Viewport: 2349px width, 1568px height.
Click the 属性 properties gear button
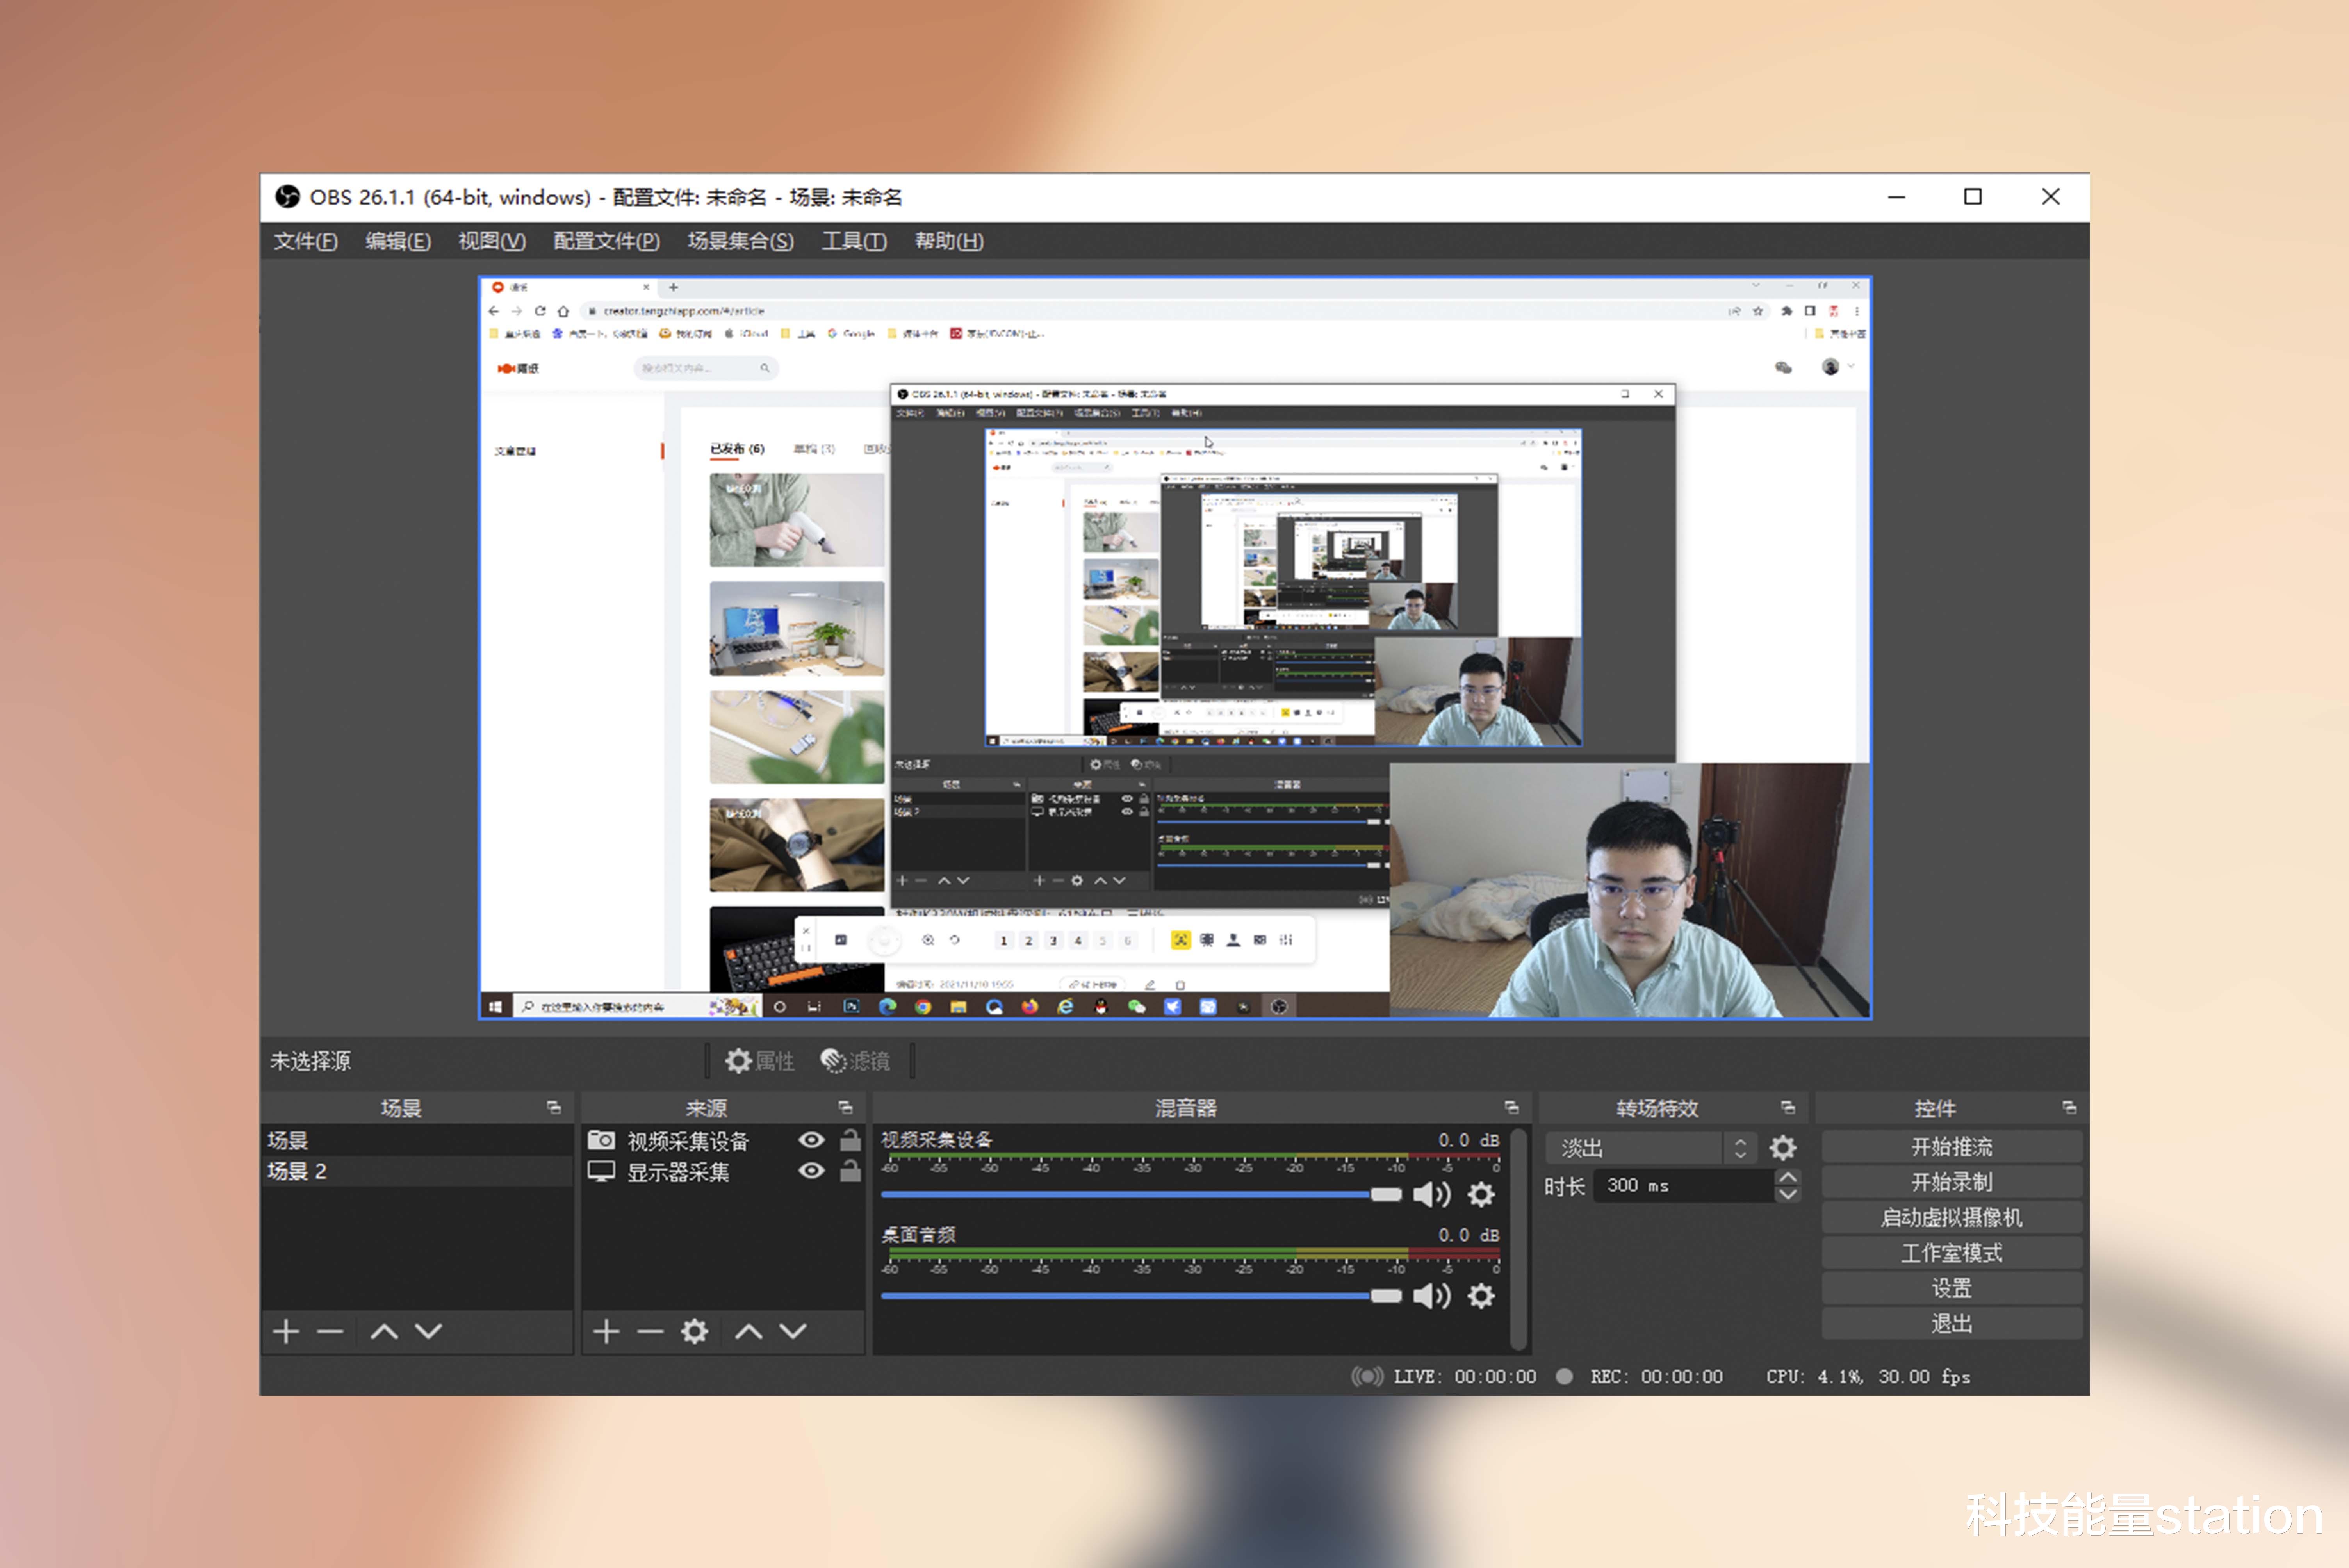[759, 1061]
